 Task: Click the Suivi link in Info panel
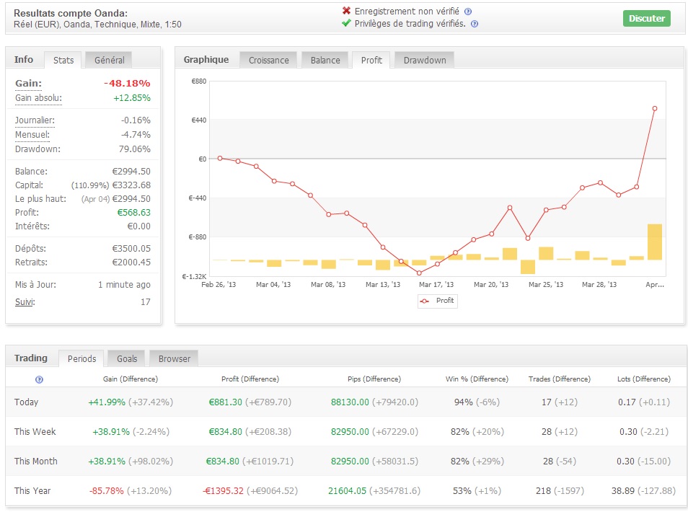(25, 301)
